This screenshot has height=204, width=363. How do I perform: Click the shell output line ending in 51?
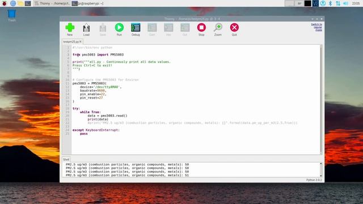(127, 175)
